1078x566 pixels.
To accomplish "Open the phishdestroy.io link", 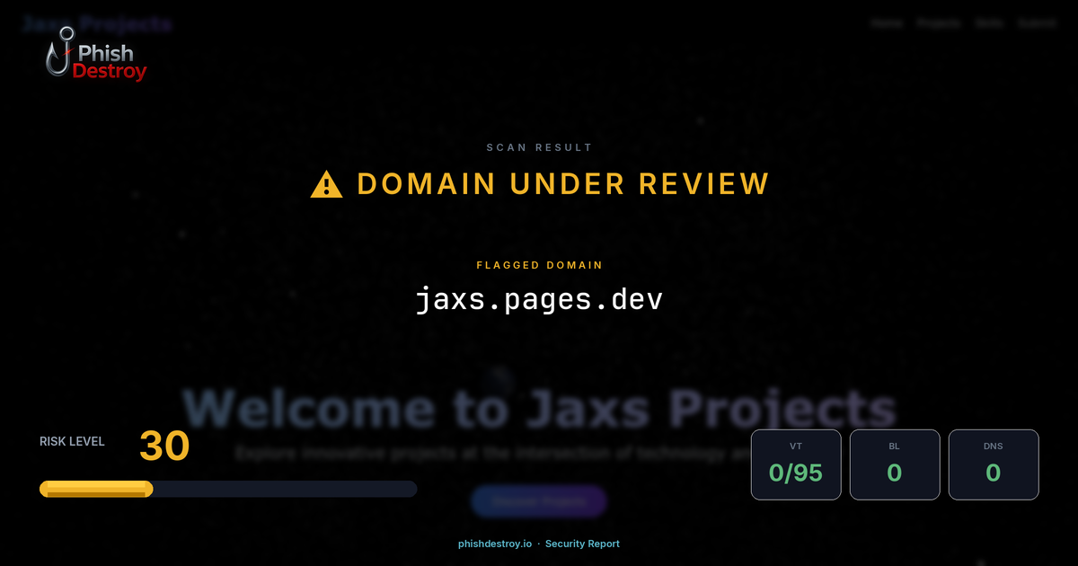I will point(494,544).
